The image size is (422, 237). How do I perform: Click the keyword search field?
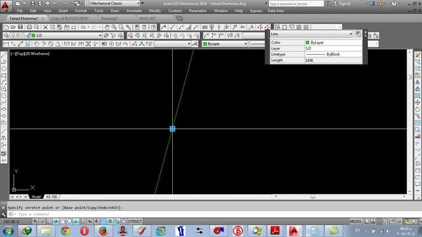click(296, 4)
